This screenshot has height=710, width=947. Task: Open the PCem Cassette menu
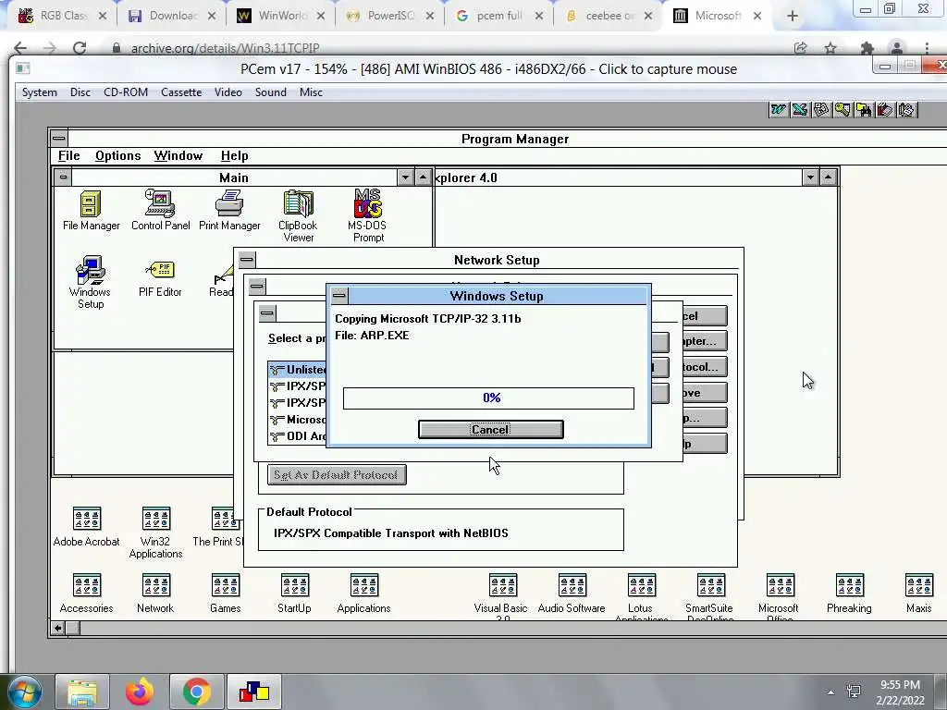tap(181, 92)
